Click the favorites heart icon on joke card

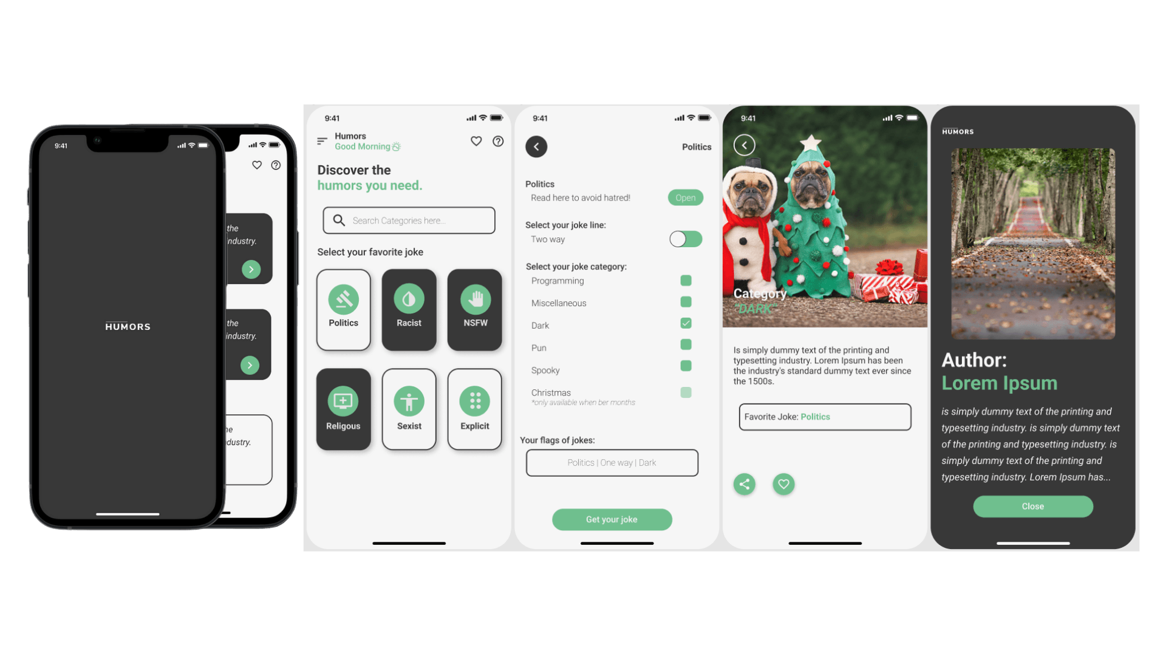click(x=783, y=483)
